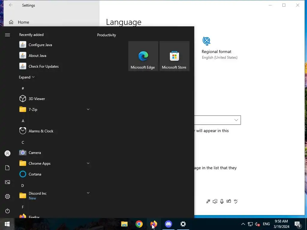Image resolution: width=307 pixels, height=230 pixels.
Task: Open the 7-Zip folder entry
Action: coord(55,109)
